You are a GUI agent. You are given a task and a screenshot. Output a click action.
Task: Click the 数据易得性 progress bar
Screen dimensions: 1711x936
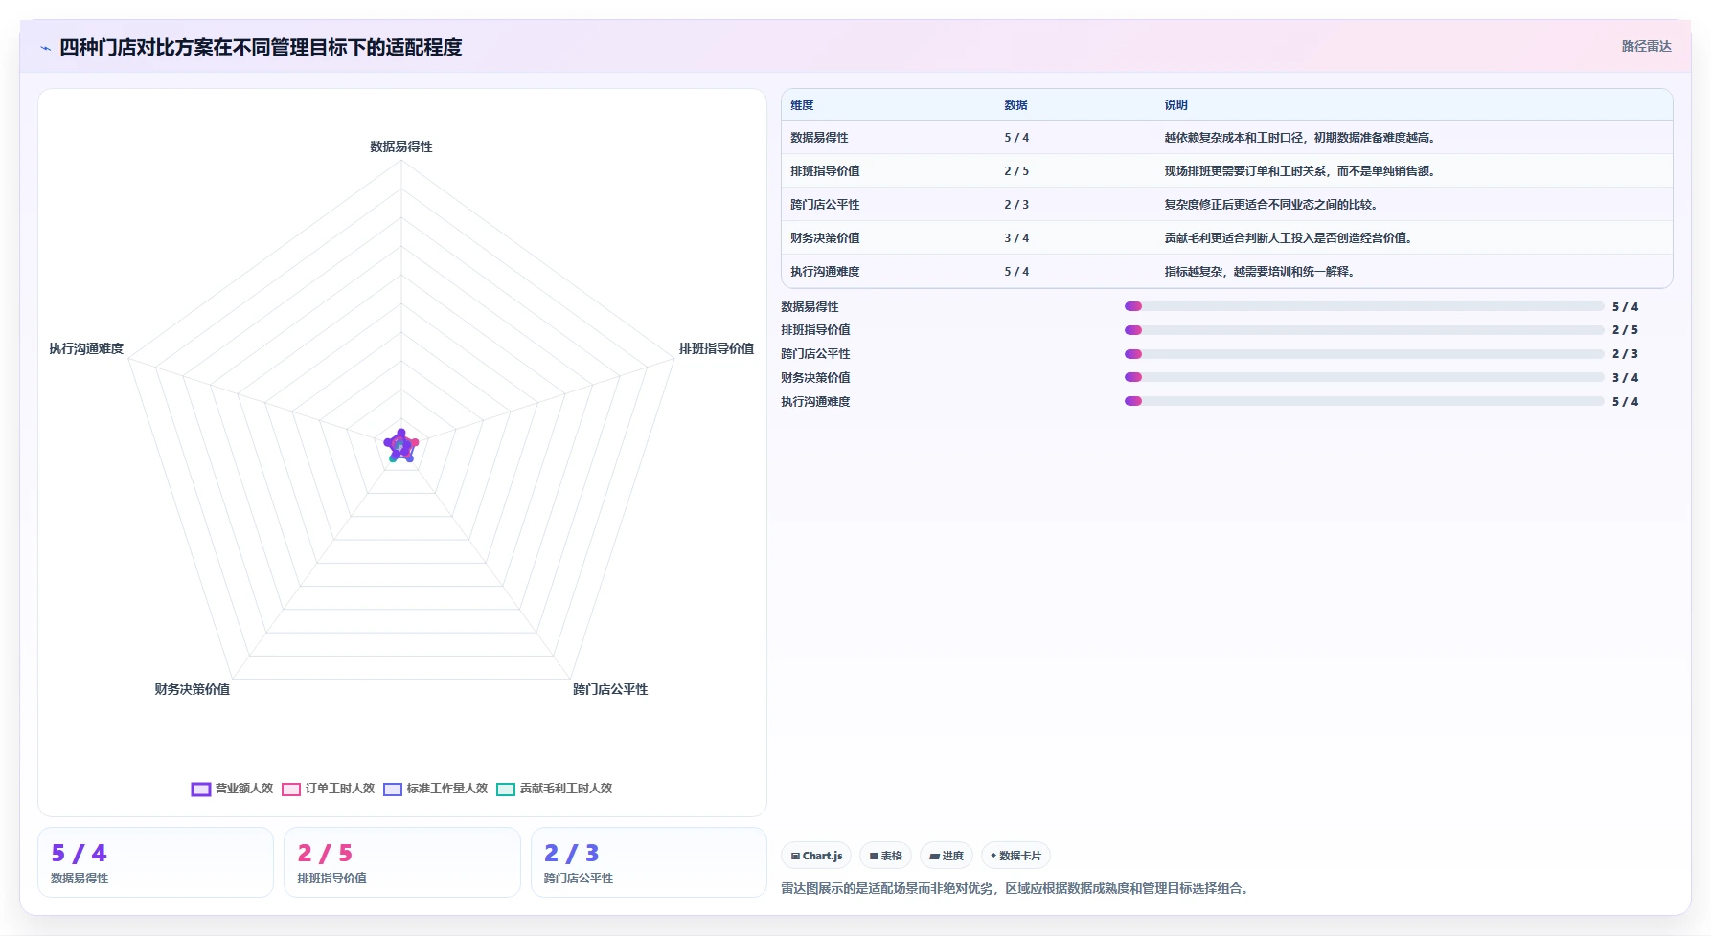coord(1364,306)
